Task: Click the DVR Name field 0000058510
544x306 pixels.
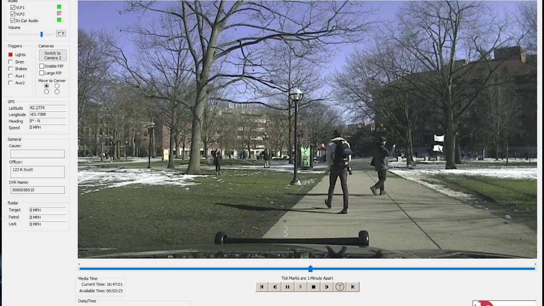Action: point(37,190)
